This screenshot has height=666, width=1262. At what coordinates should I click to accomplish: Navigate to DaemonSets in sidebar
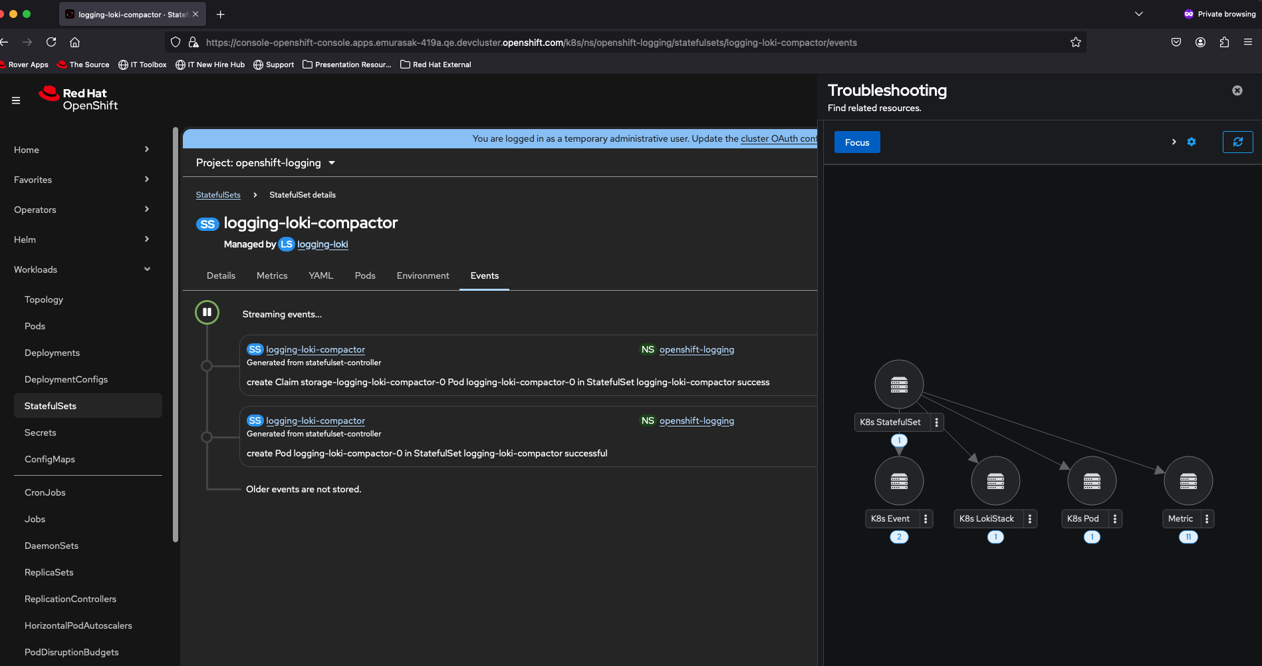point(51,546)
